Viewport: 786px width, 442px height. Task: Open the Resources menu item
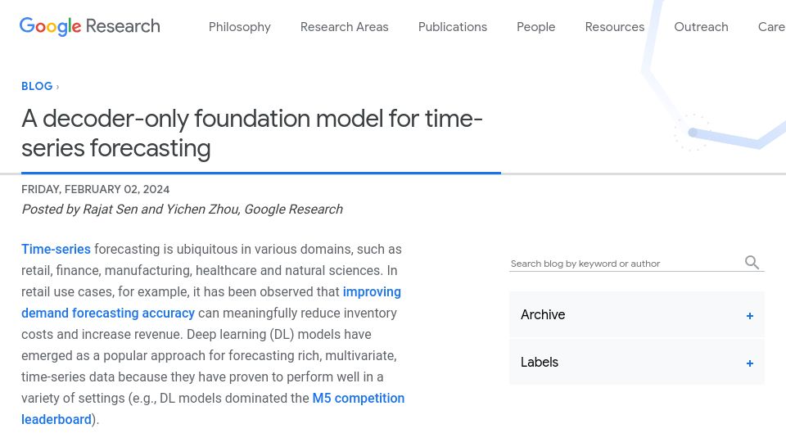pos(615,27)
